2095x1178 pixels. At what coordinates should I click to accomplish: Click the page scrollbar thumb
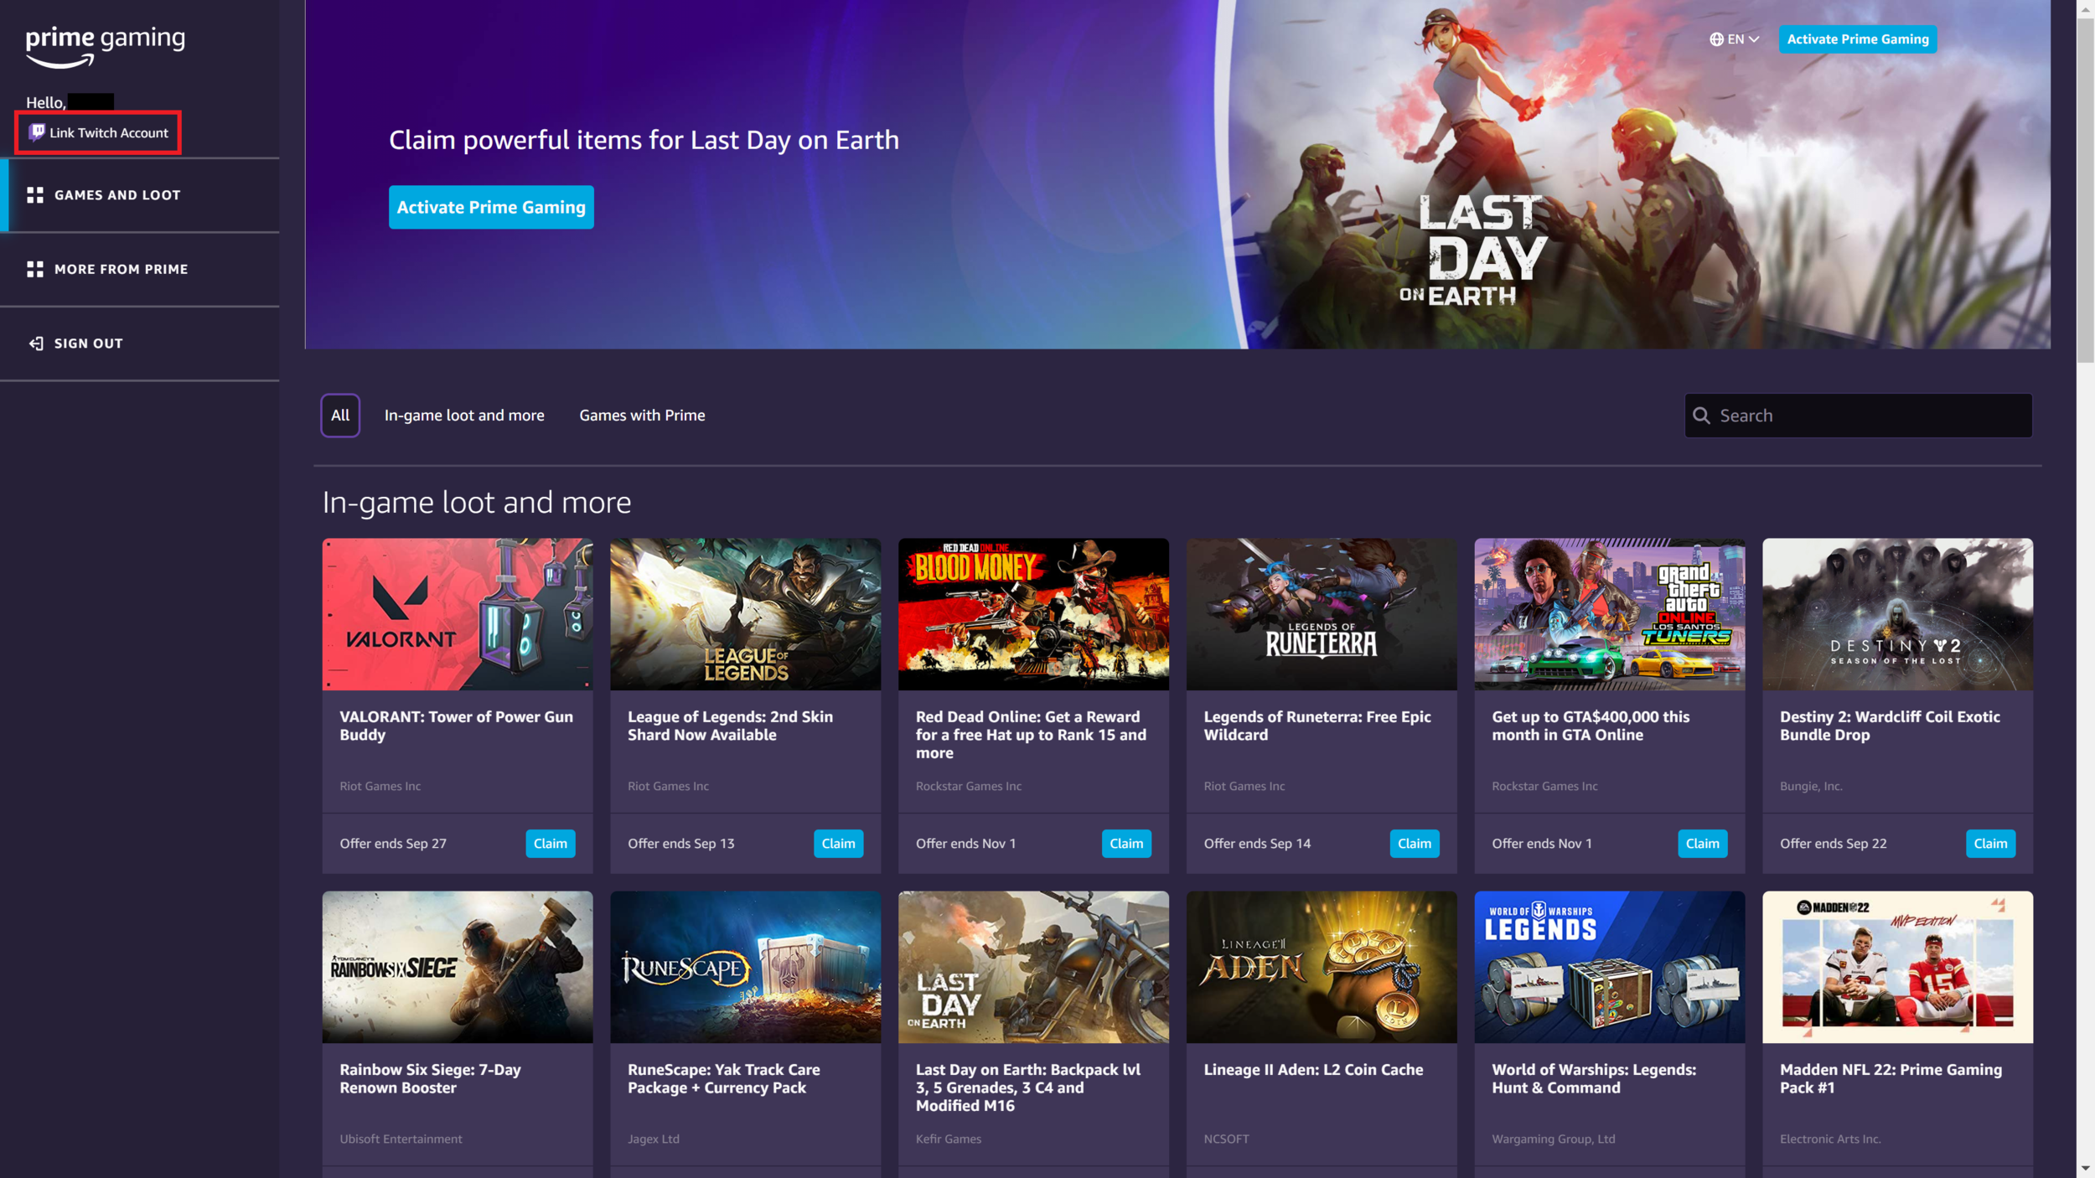(2085, 190)
